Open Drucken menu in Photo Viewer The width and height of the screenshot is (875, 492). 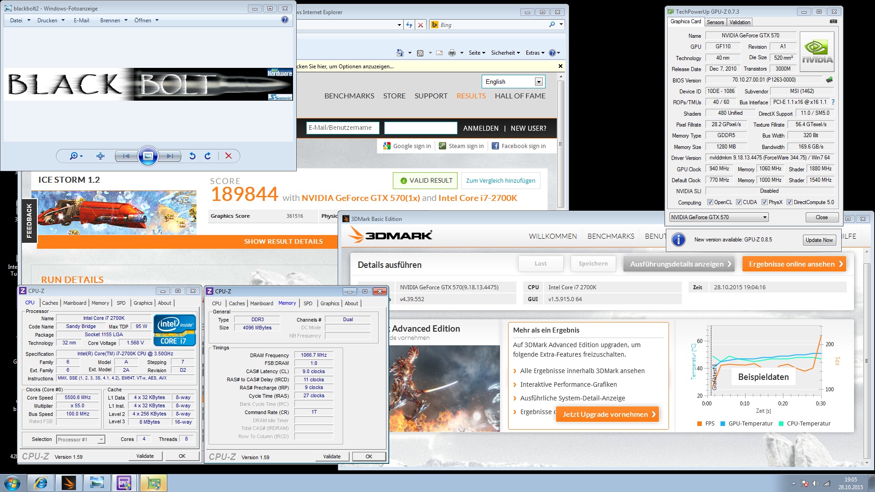point(51,20)
